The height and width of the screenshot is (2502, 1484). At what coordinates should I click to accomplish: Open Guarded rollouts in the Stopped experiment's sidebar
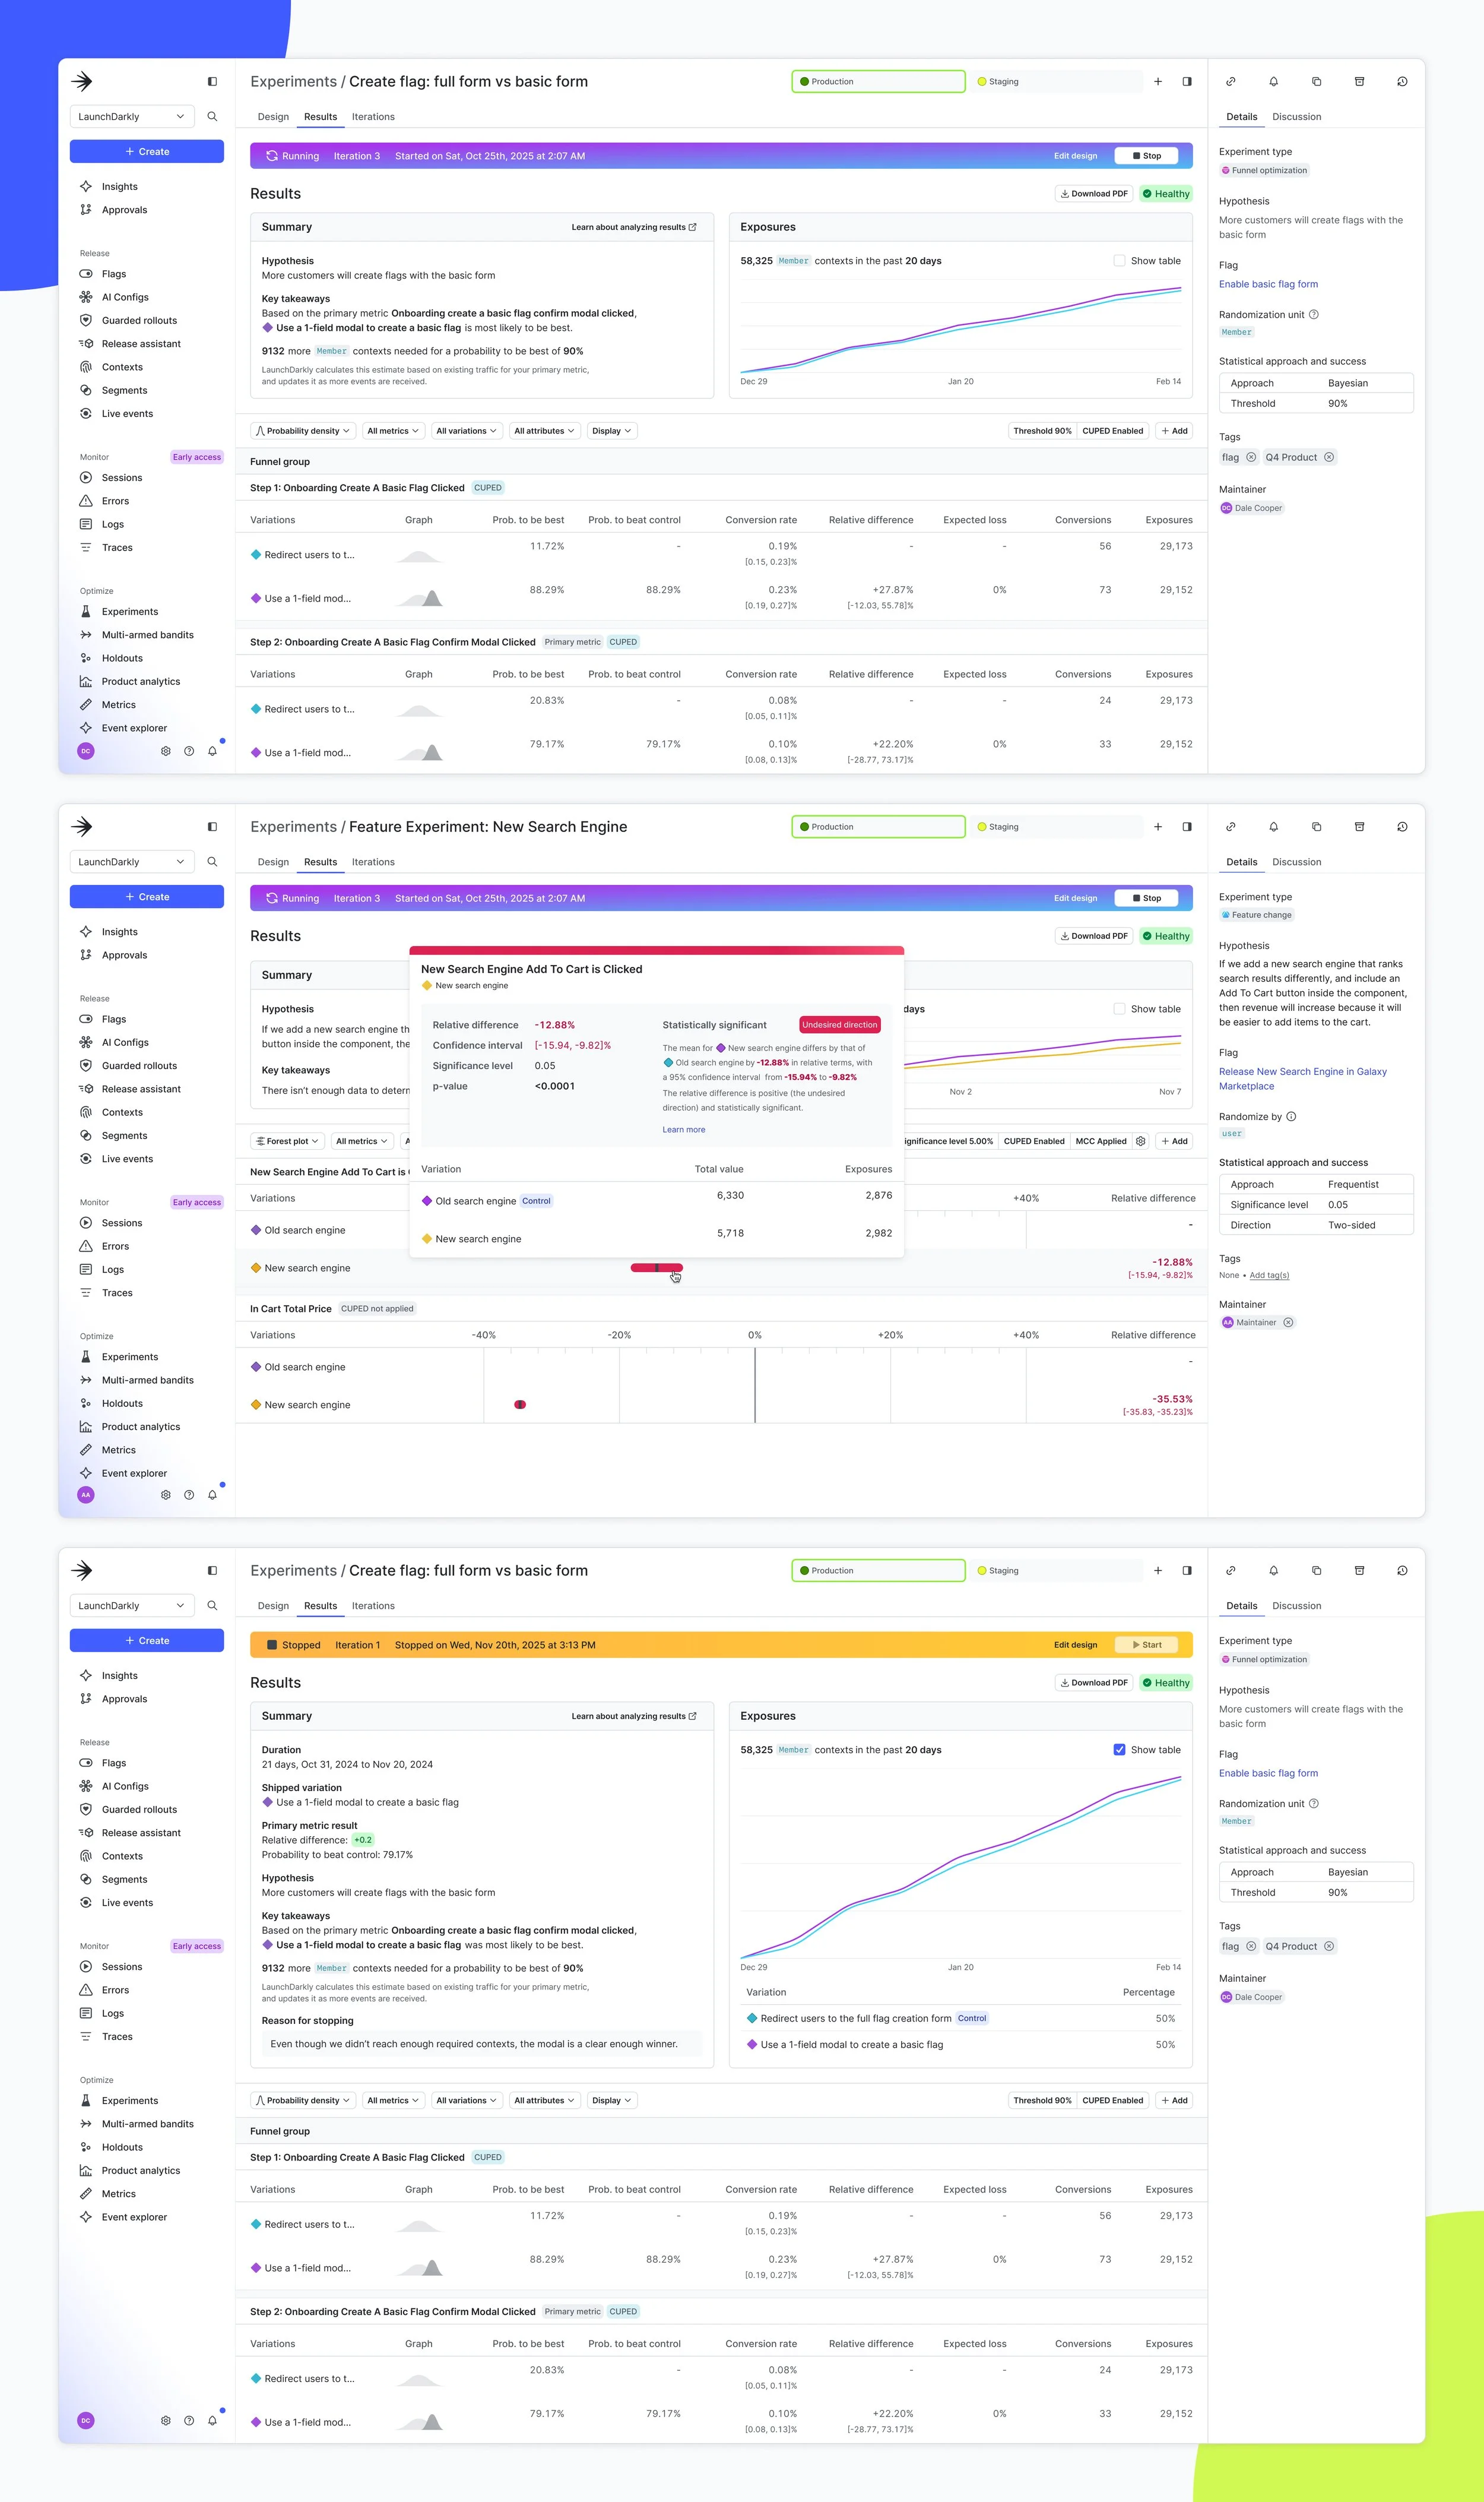coord(139,1810)
